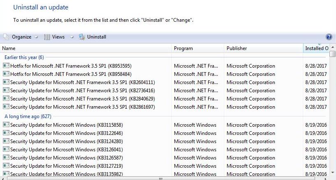The height and width of the screenshot is (180, 336).
Task: Select 'Hotfix for Microsoft .NET Framework 3.5 SP1 (KB958484)'
Action: coord(71,74)
